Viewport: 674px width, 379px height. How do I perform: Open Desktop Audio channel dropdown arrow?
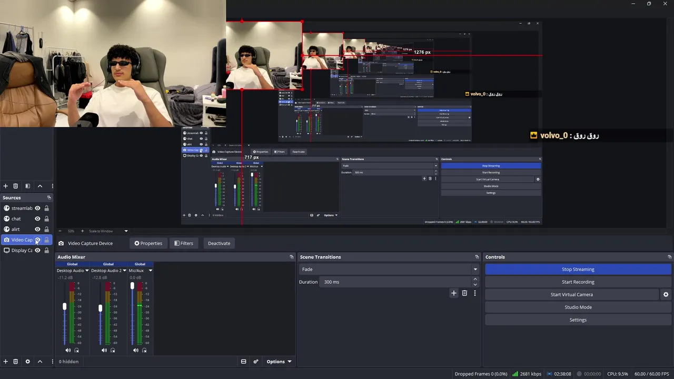(x=87, y=271)
